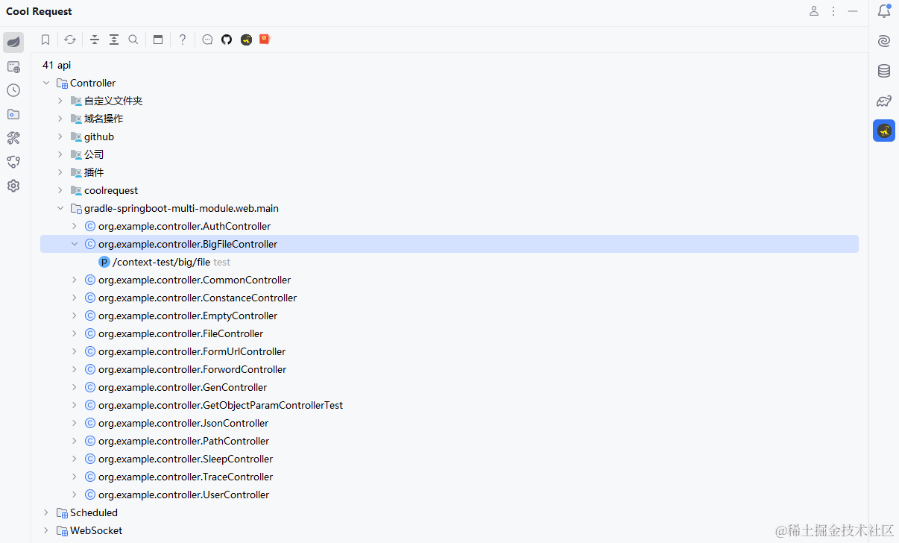Open the browser window icon in left sidebar
Screen dimensions: 899x543
click(x=13, y=67)
